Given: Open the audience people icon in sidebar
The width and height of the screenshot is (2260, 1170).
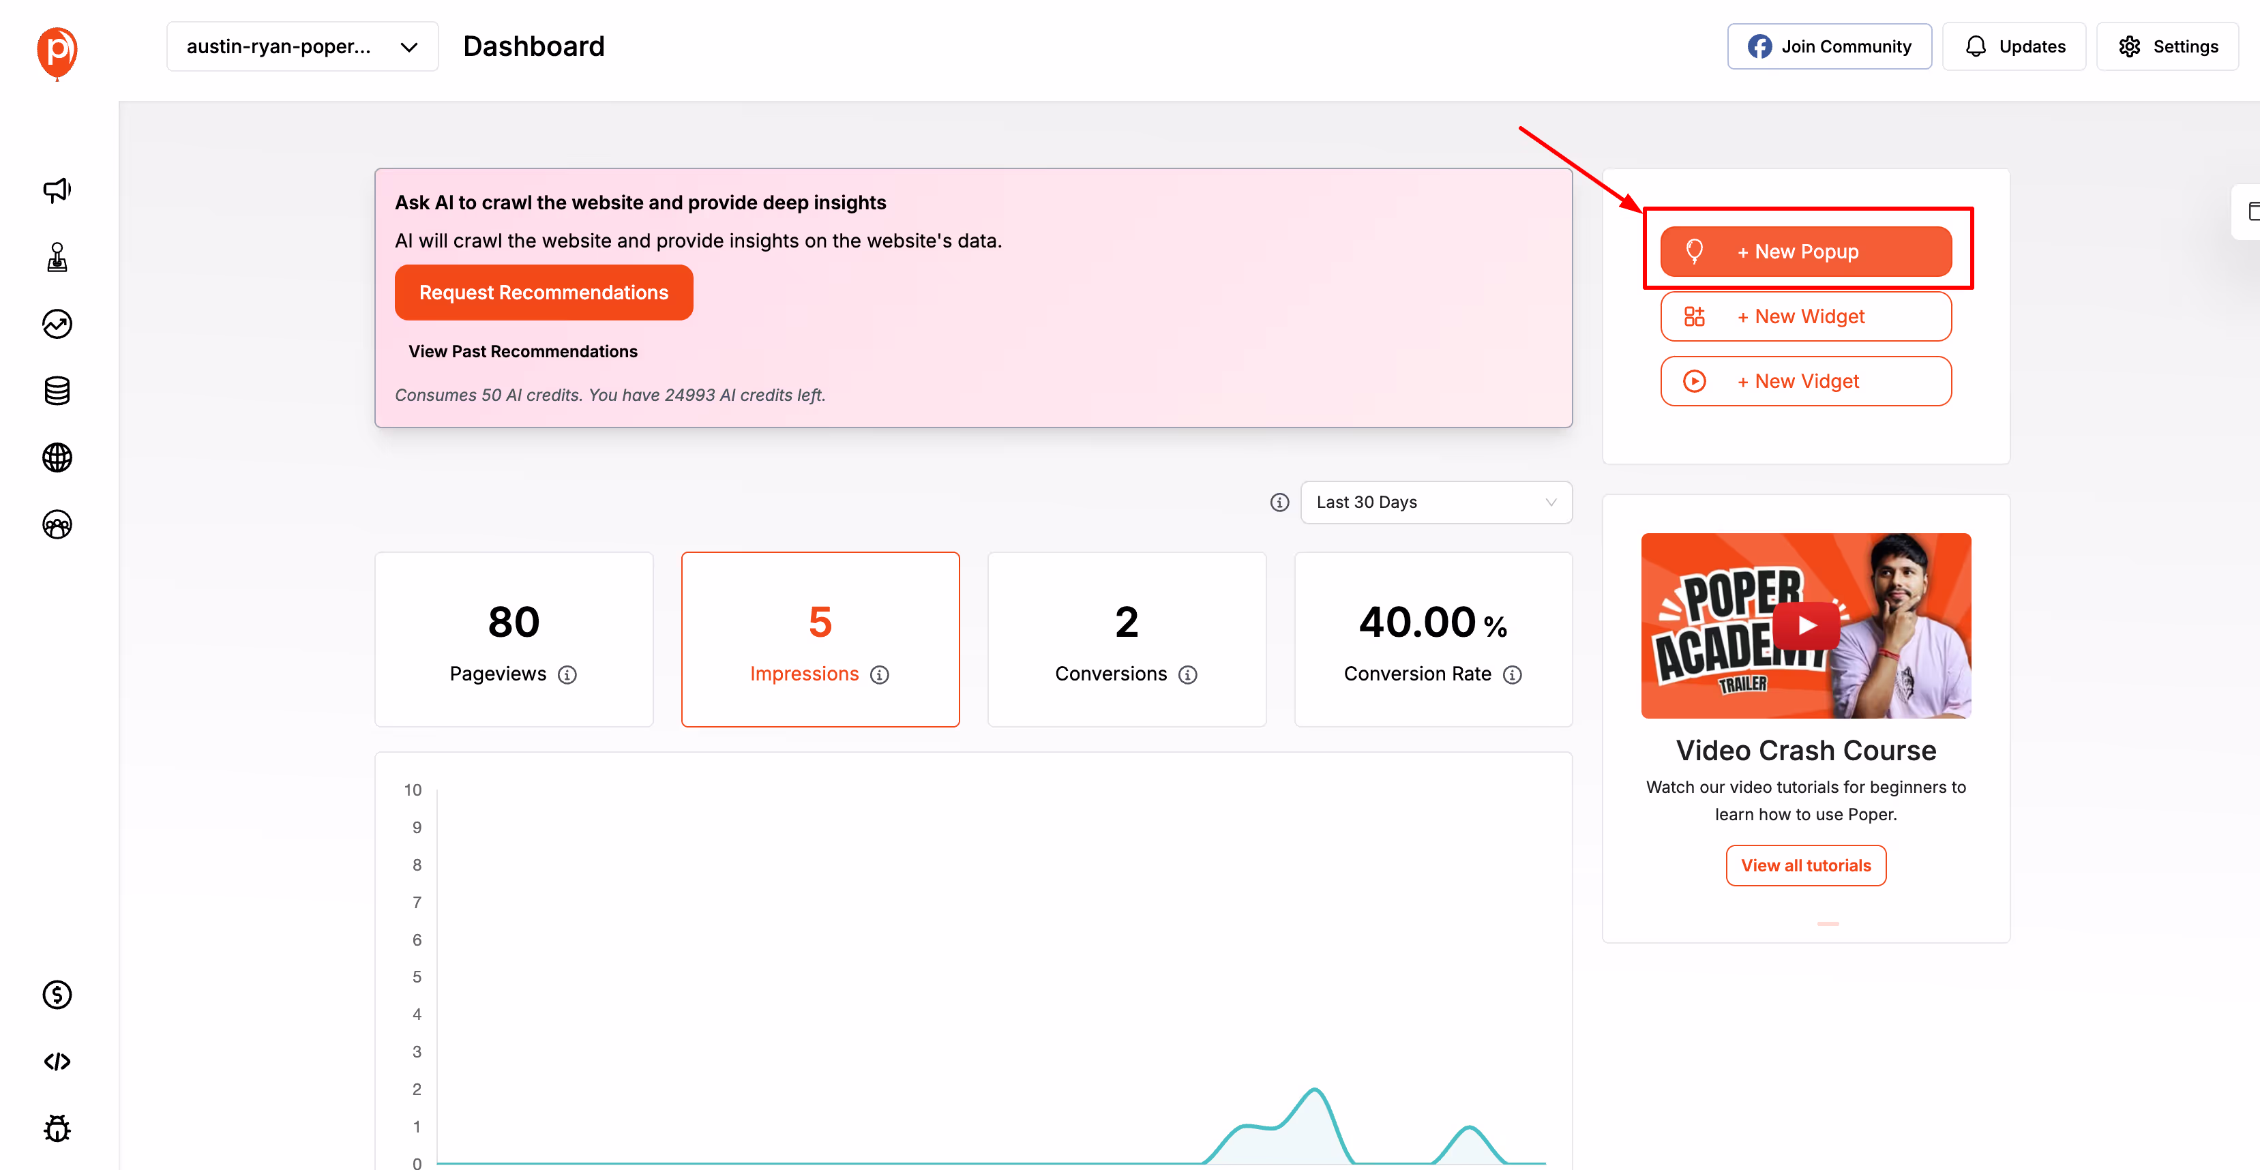Looking at the screenshot, I should tap(56, 524).
